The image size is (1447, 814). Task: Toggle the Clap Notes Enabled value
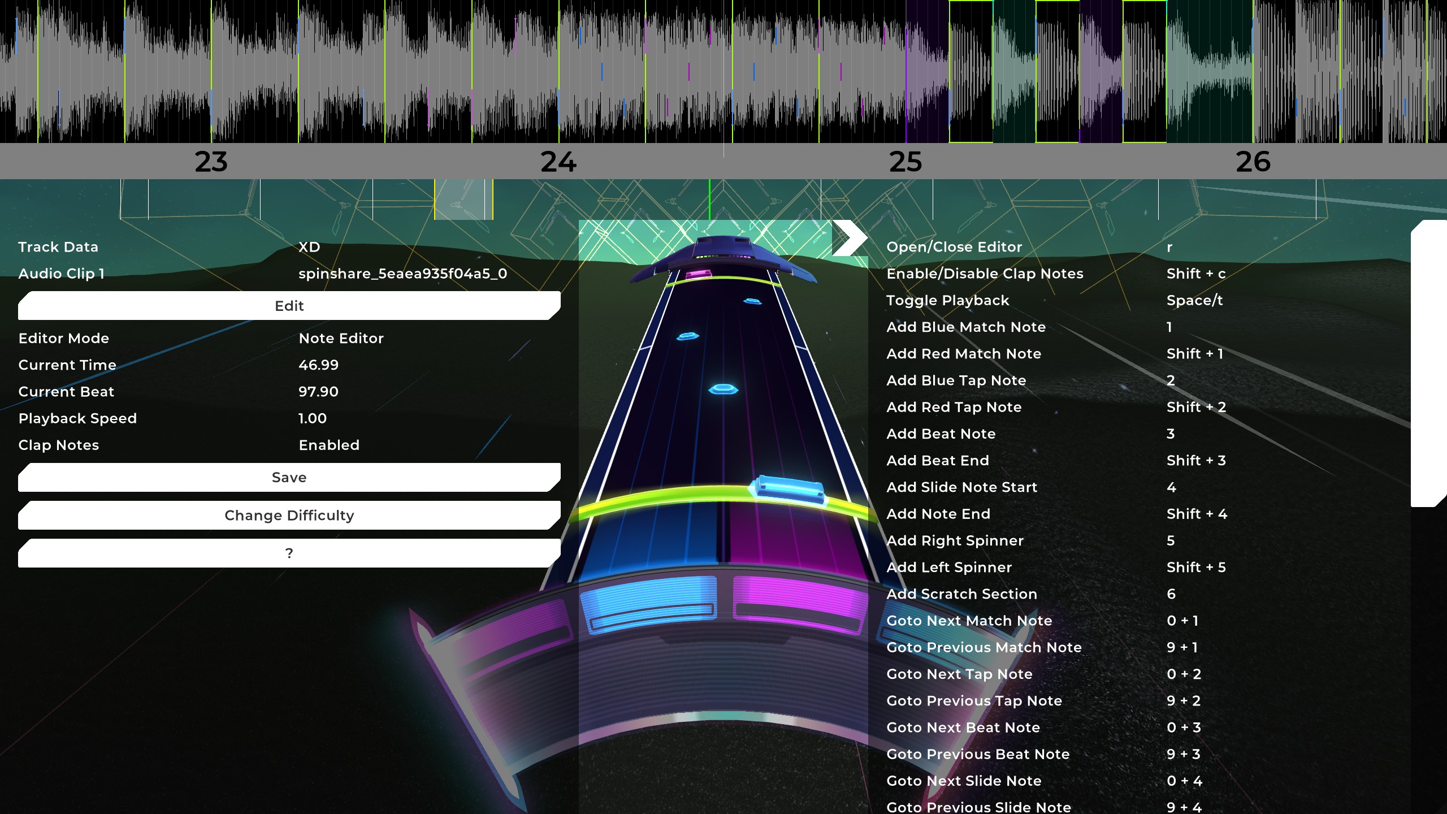tap(329, 445)
